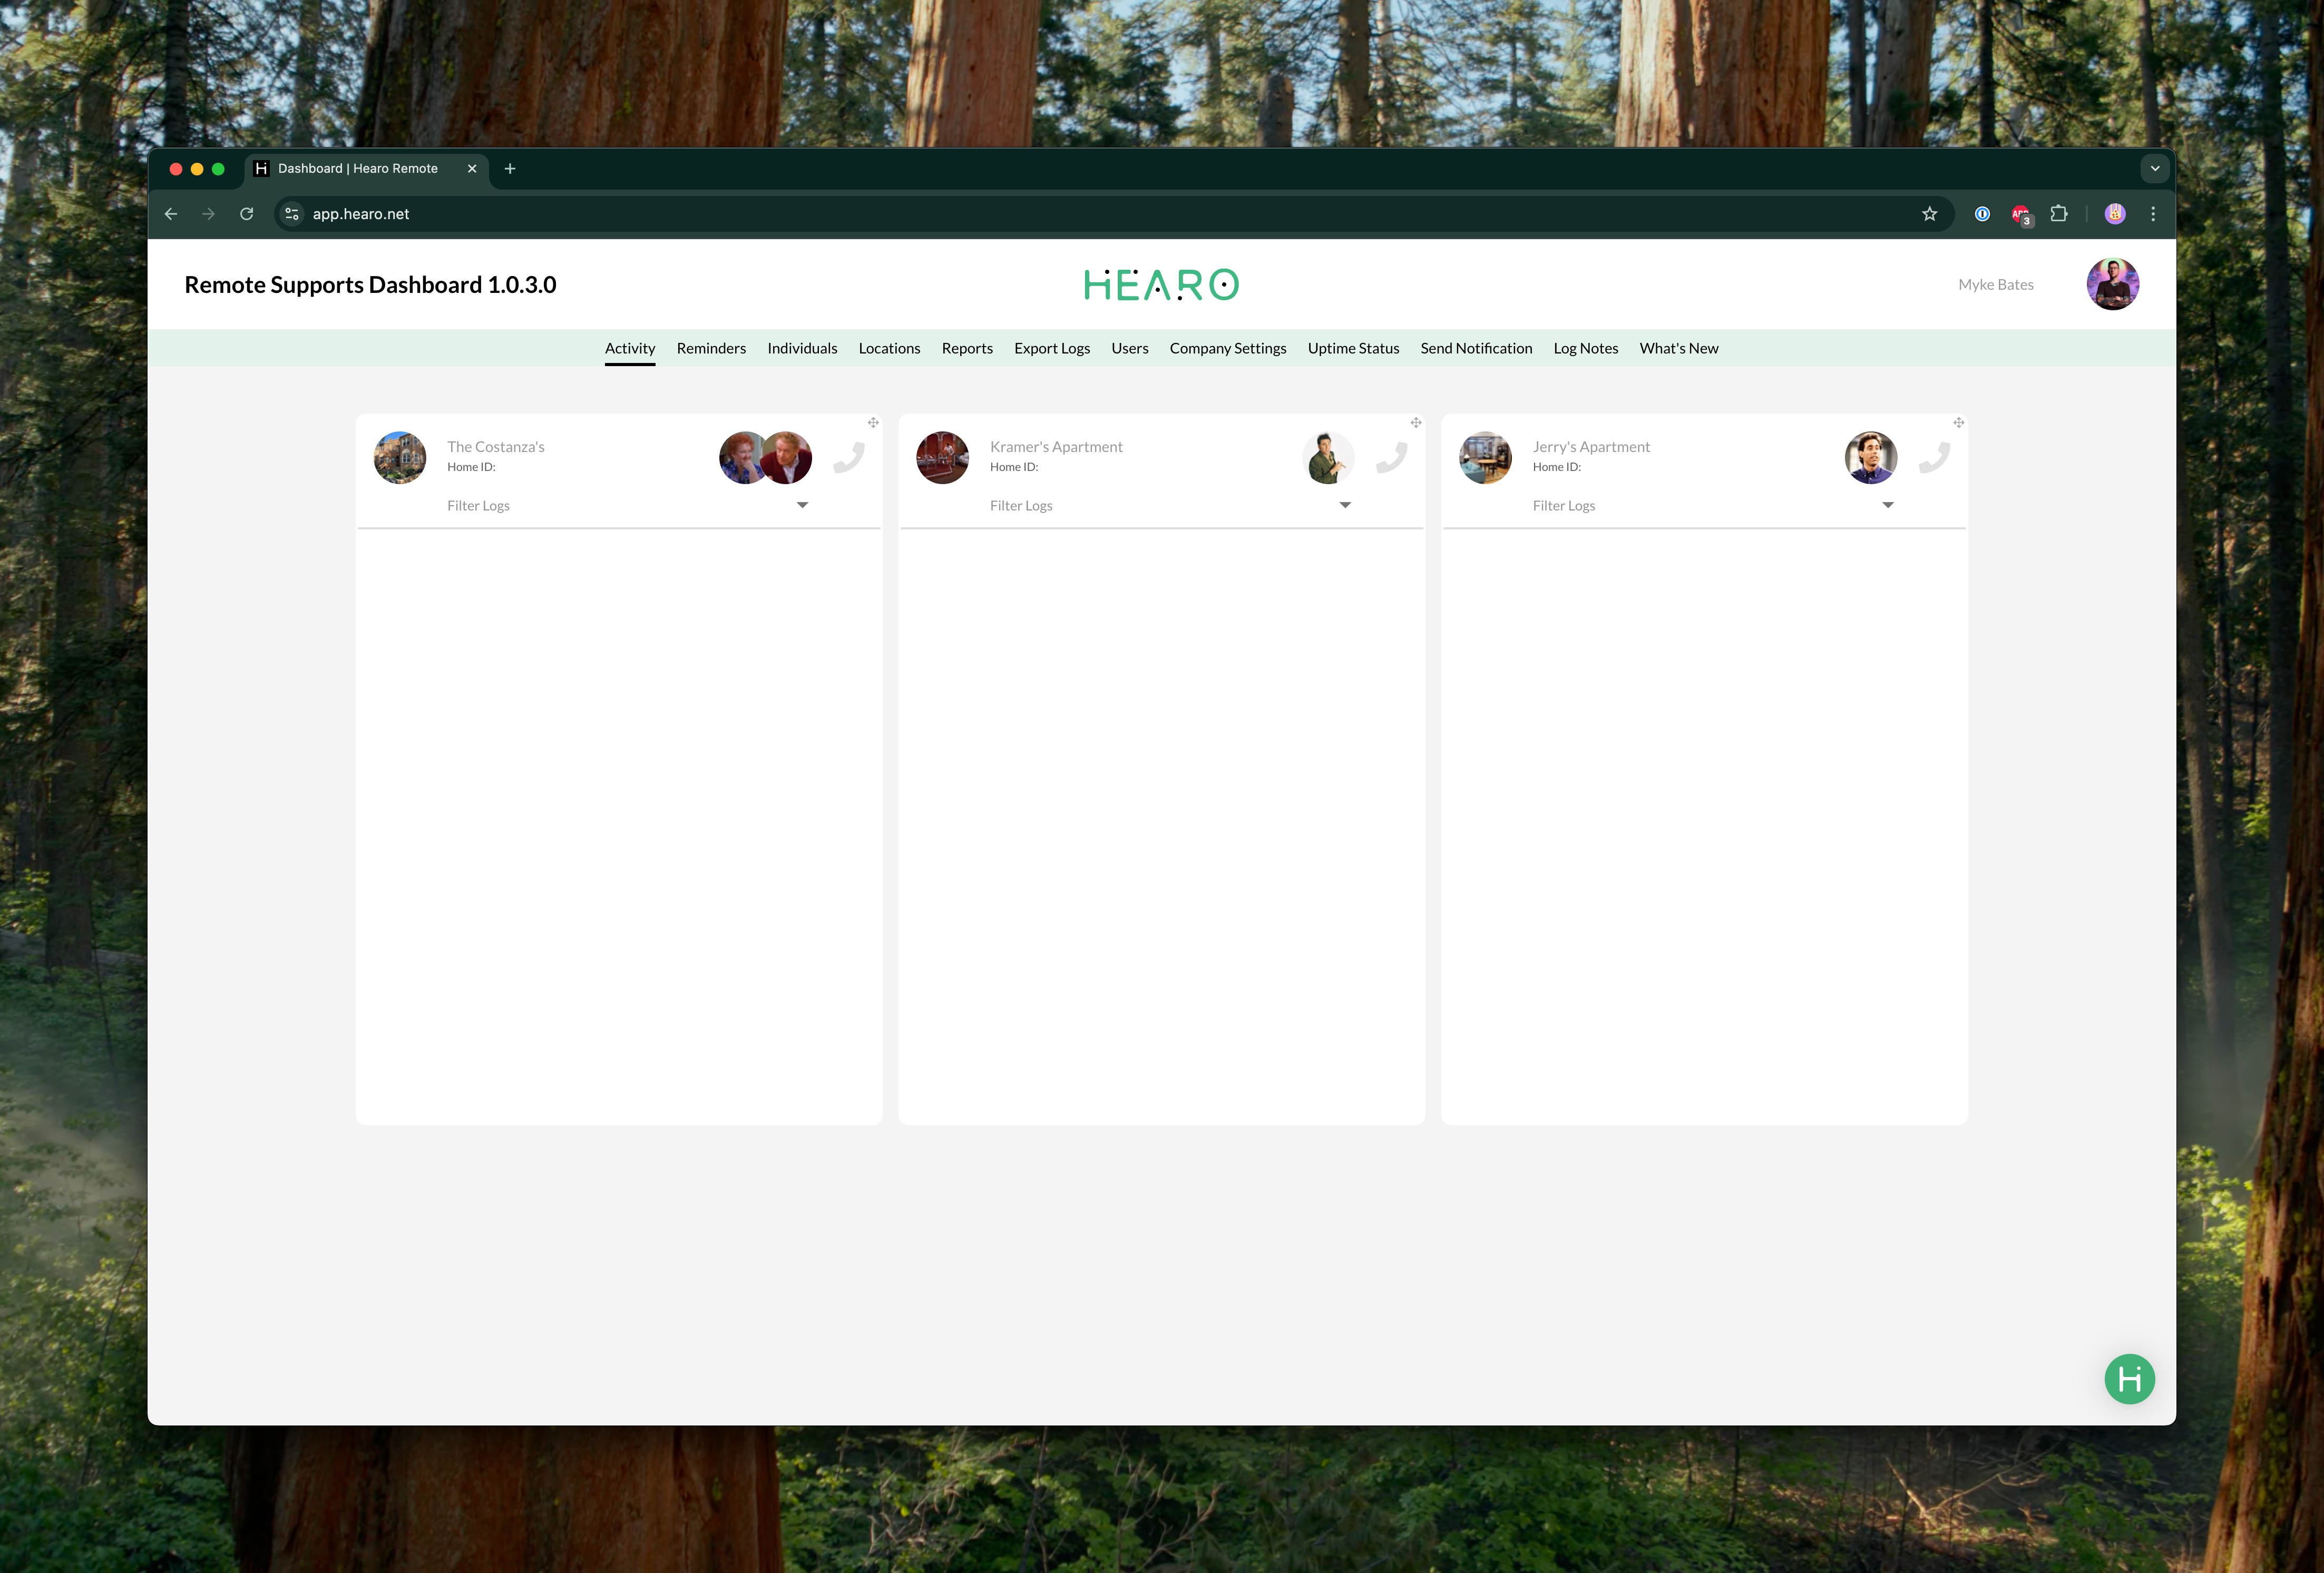The height and width of the screenshot is (1573, 2324).
Task: Switch to the Reminders tab
Action: click(711, 349)
